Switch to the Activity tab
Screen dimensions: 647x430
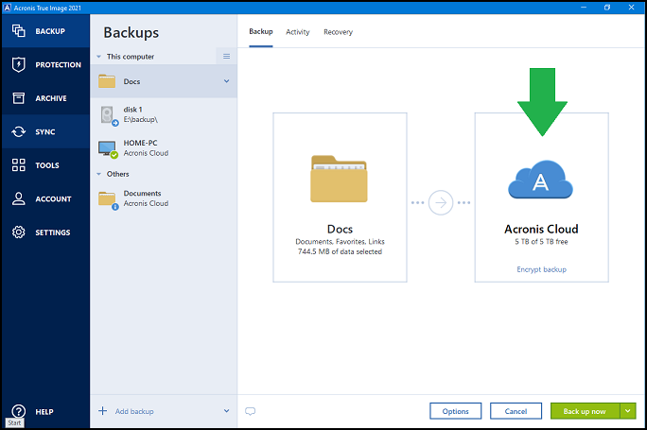[298, 32]
